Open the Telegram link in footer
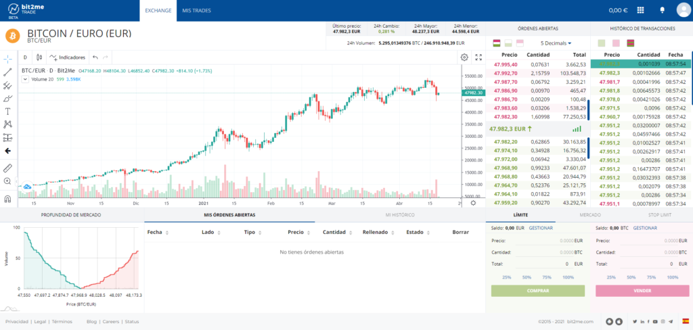The width and height of the screenshot is (693, 330). point(671,322)
